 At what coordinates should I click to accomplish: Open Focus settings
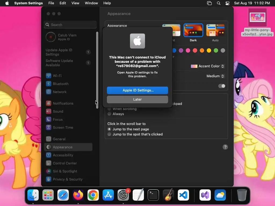[x=68, y=119]
